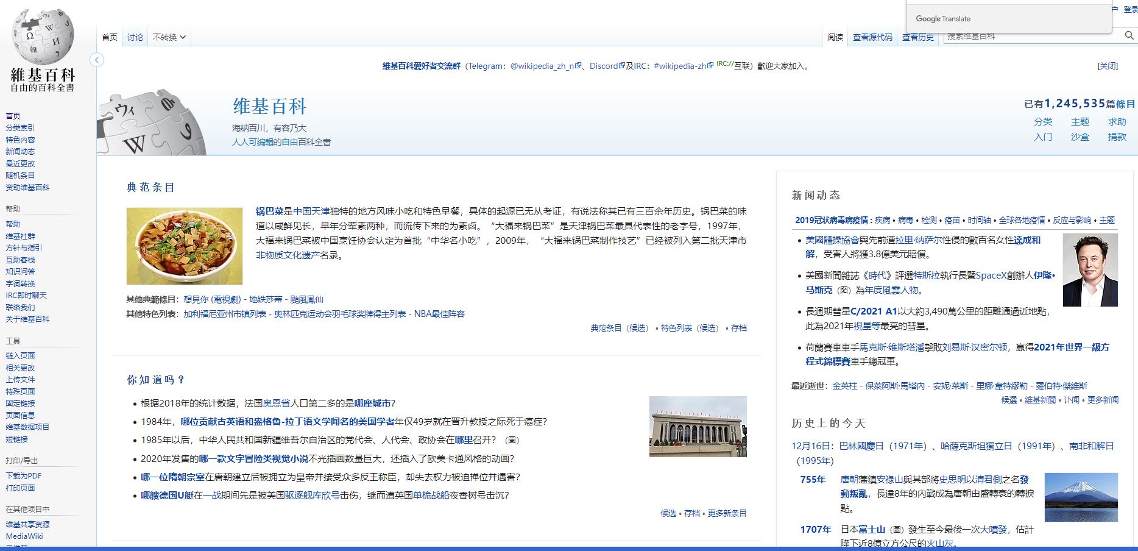Image resolution: width=1138 pixels, height=551 pixels.
Task: Click the building photo in 你知道吗 section
Action: coord(698,427)
